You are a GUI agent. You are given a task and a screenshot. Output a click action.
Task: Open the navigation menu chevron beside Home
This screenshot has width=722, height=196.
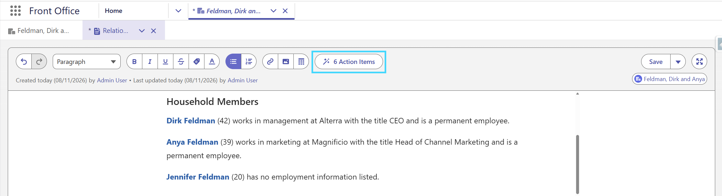[178, 11]
